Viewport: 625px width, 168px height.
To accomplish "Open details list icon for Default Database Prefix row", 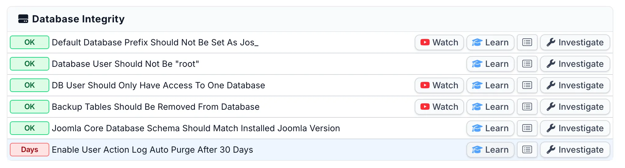I will tap(527, 42).
